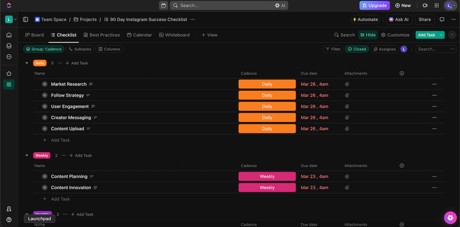The width and height of the screenshot is (460, 227).
Task: Collapse the Daily group
Action: click(27, 63)
